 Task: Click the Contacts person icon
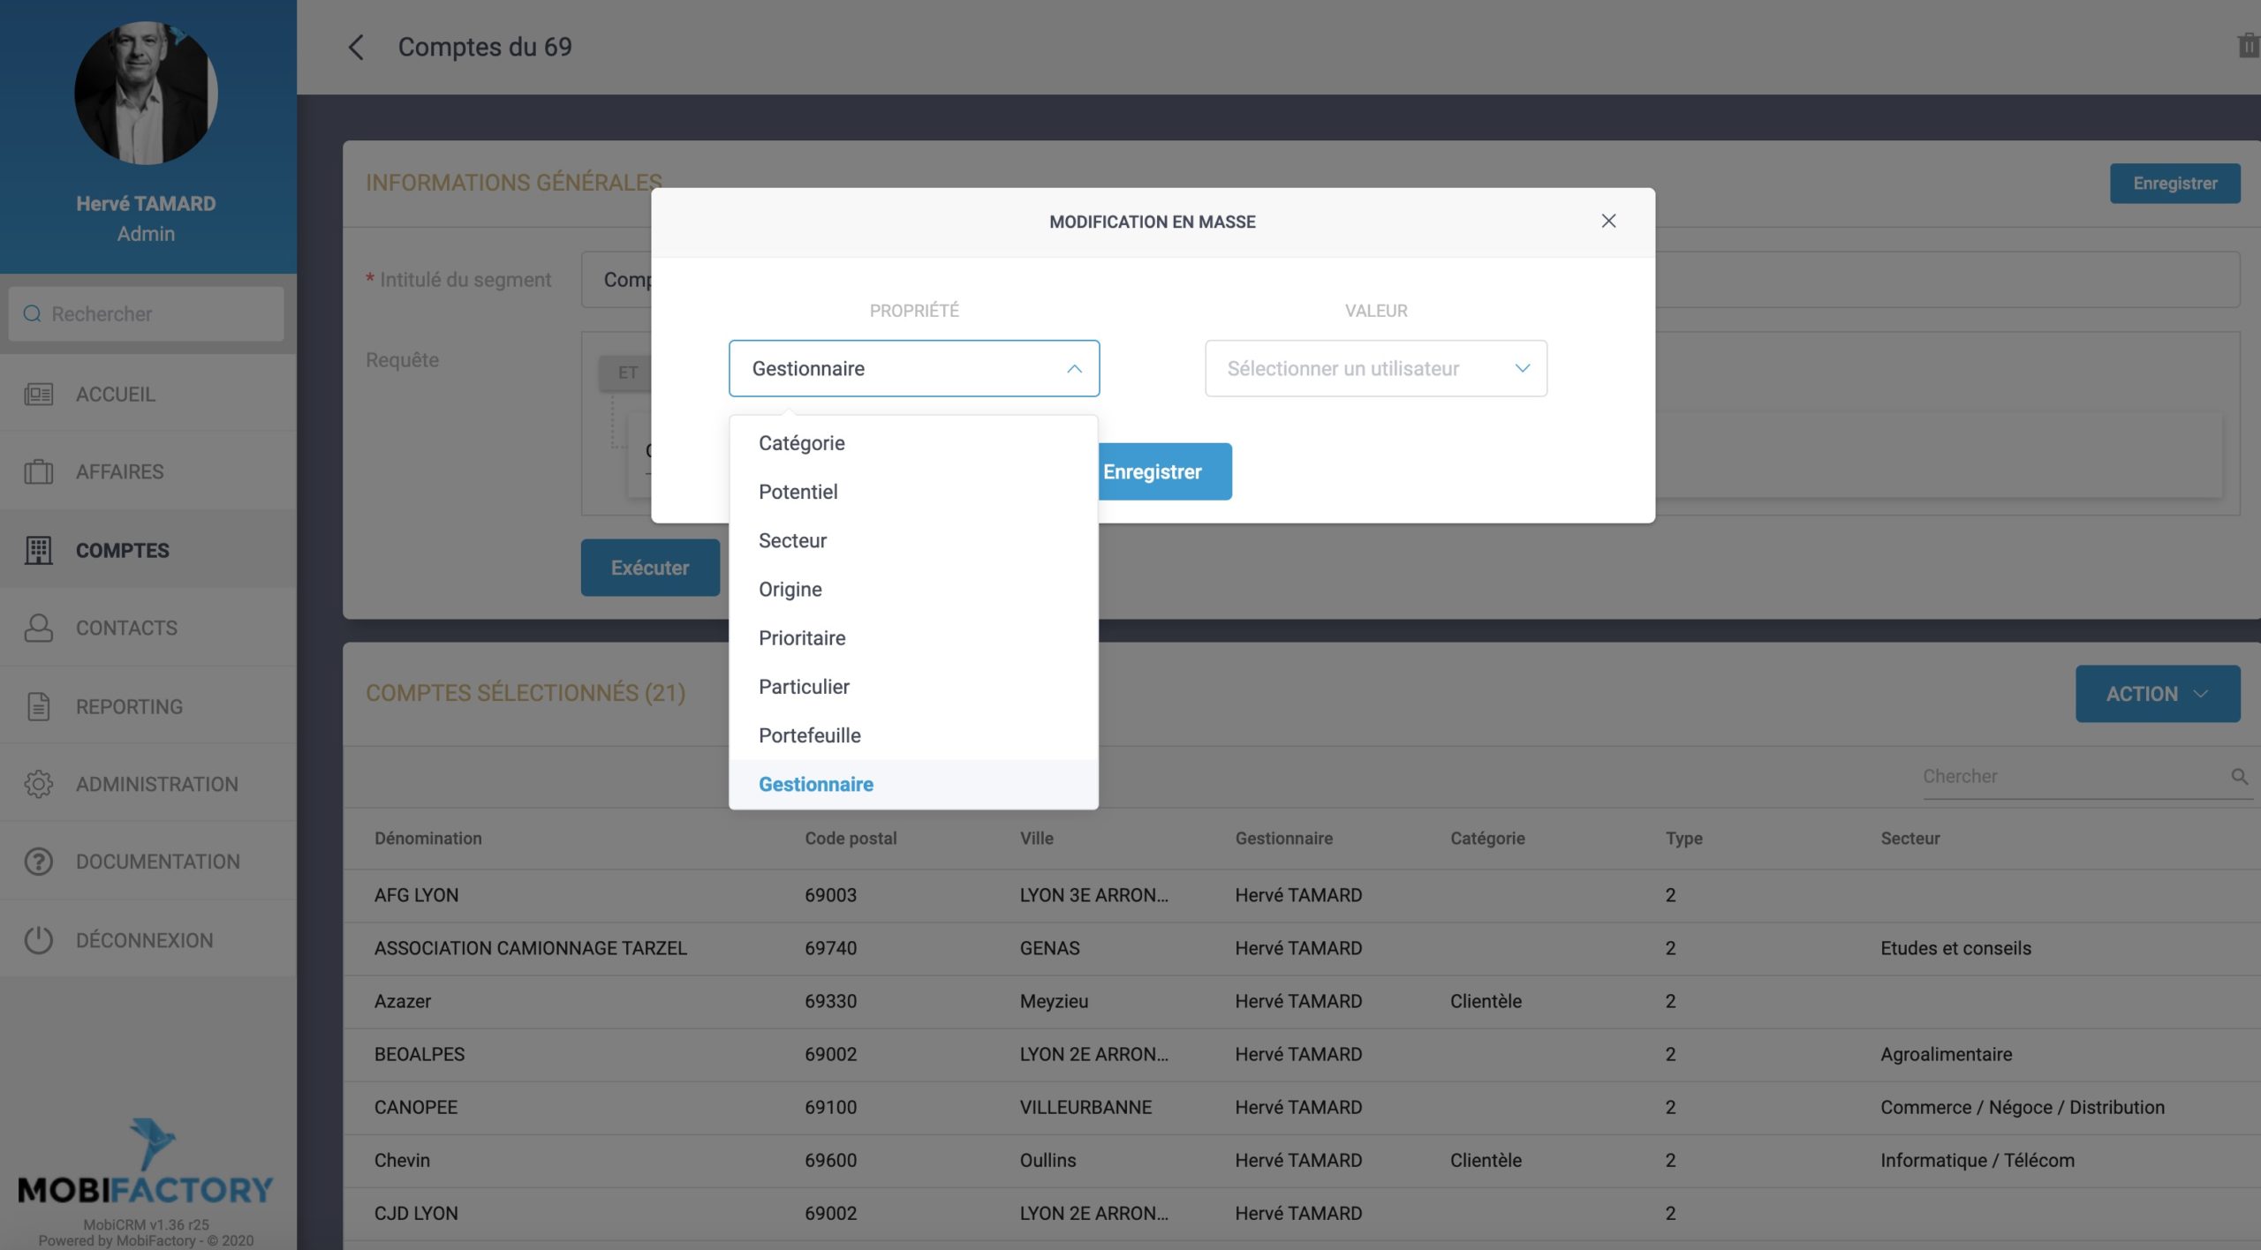(x=38, y=628)
